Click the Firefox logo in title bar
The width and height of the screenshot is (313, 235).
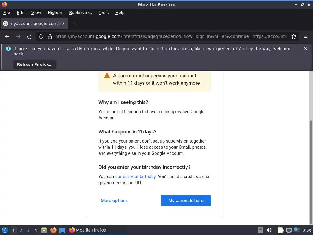tap(4, 4)
